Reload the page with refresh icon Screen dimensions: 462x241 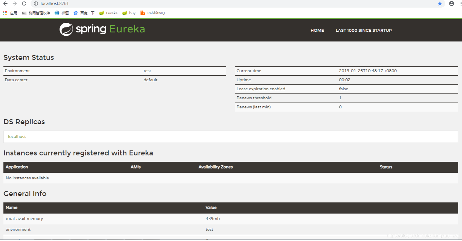[x=24, y=4]
